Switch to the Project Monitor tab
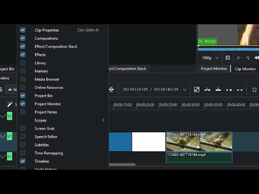 214,69
